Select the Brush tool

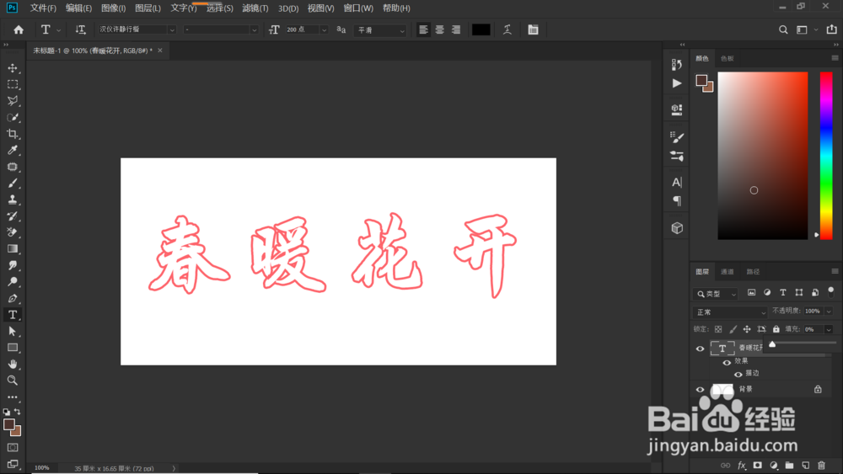pyautogui.click(x=13, y=183)
